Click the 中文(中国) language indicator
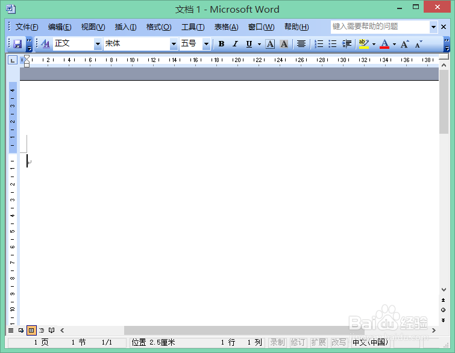Screen dimensions: 455x353 (370, 342)
